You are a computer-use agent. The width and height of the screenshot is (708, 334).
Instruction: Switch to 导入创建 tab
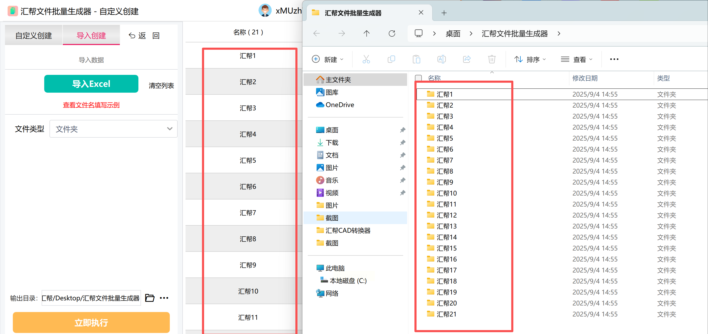pos(91,35)
